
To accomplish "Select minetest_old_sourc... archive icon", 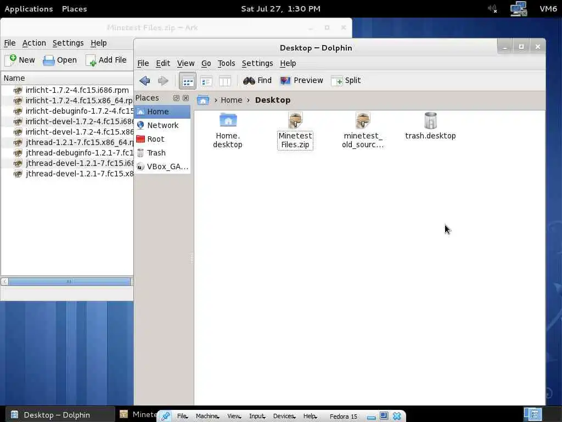I will point(363,130).
